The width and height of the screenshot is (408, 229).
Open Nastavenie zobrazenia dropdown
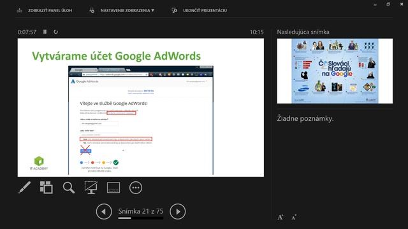click(x=127, y=10)
